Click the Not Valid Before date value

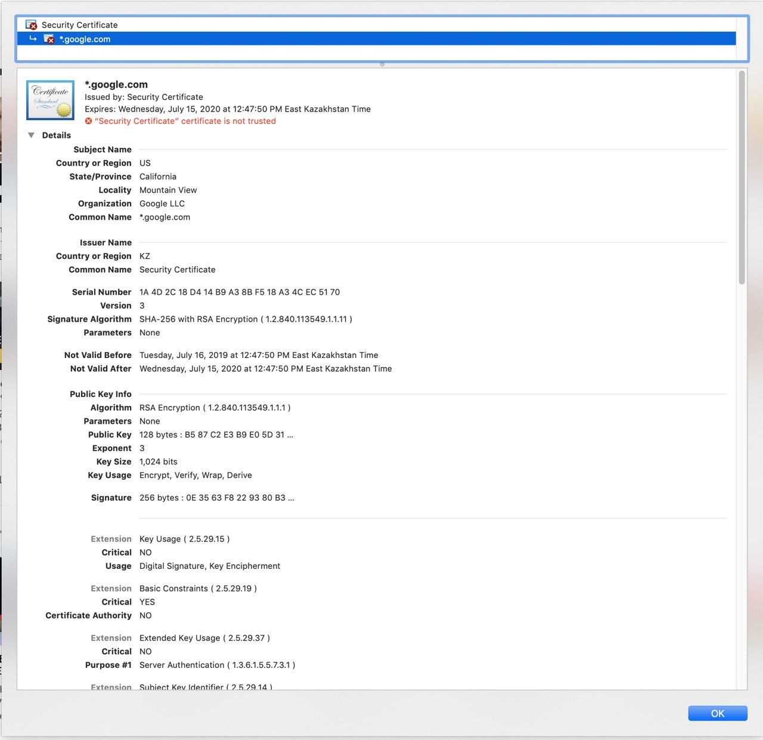(x=259, y=355)
